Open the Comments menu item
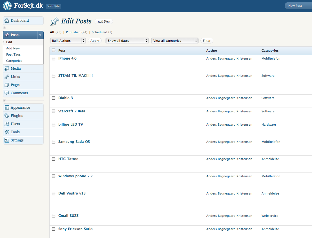 tap(23, 93)
